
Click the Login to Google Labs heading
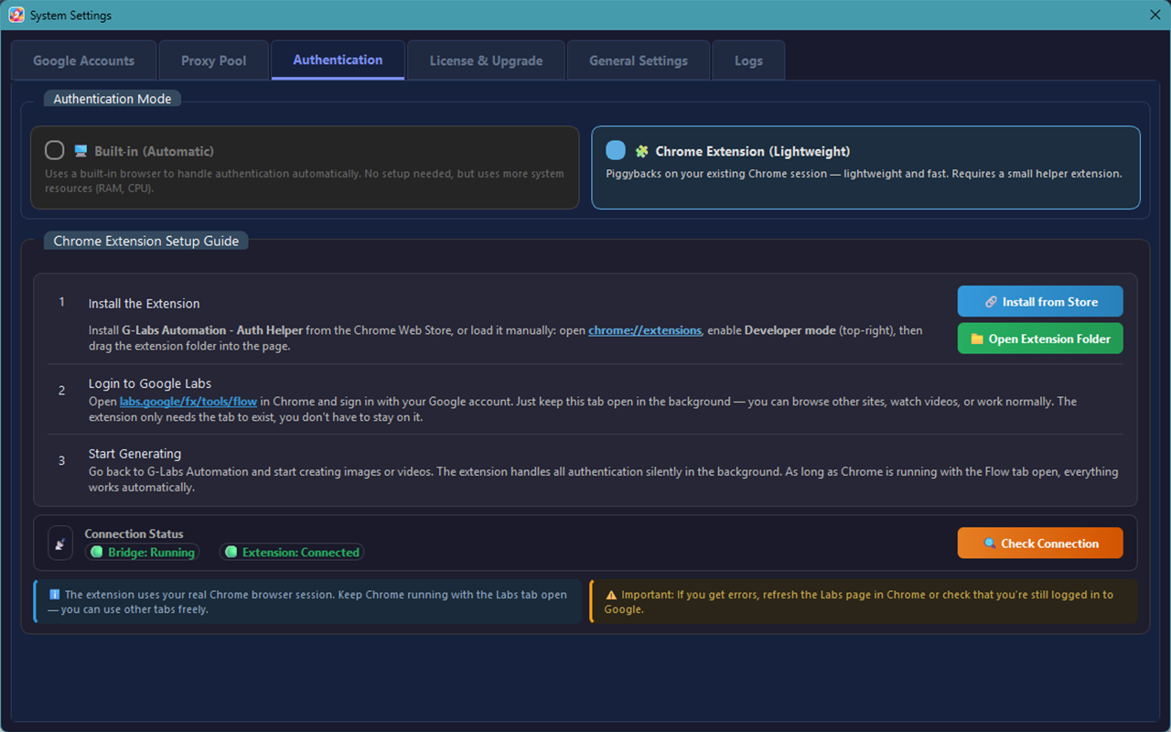150,383
